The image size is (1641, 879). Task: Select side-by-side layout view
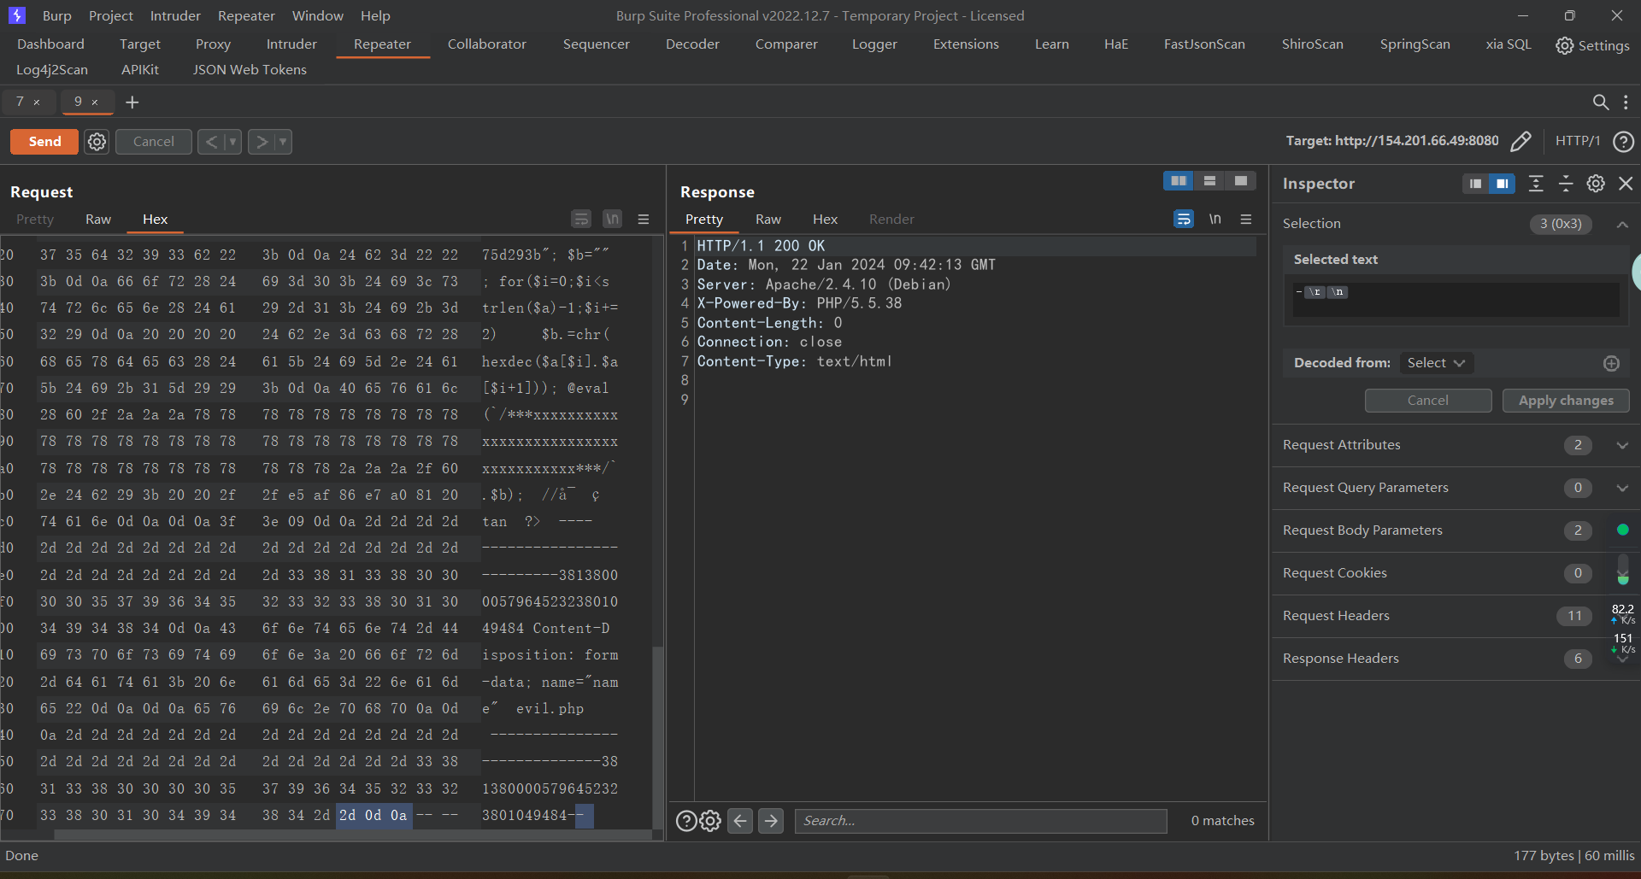[1179, 181]
